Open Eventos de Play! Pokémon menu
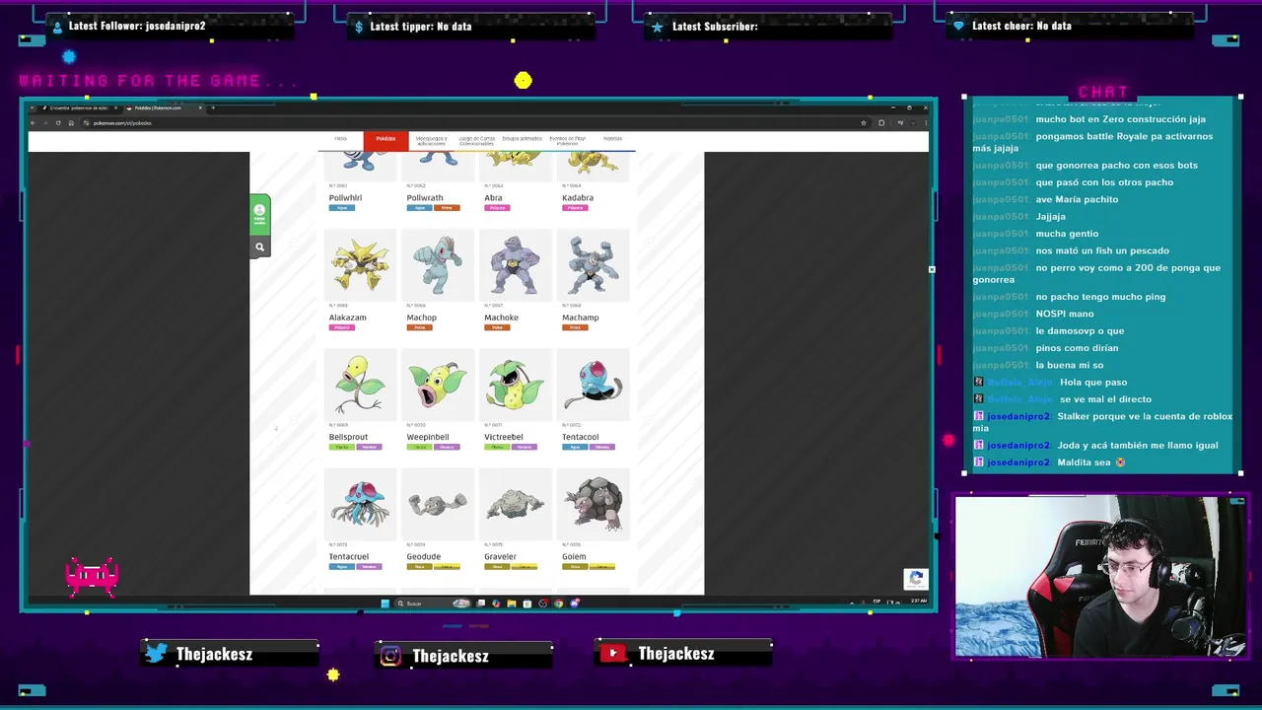The image size is (1262, 710). 567,141
